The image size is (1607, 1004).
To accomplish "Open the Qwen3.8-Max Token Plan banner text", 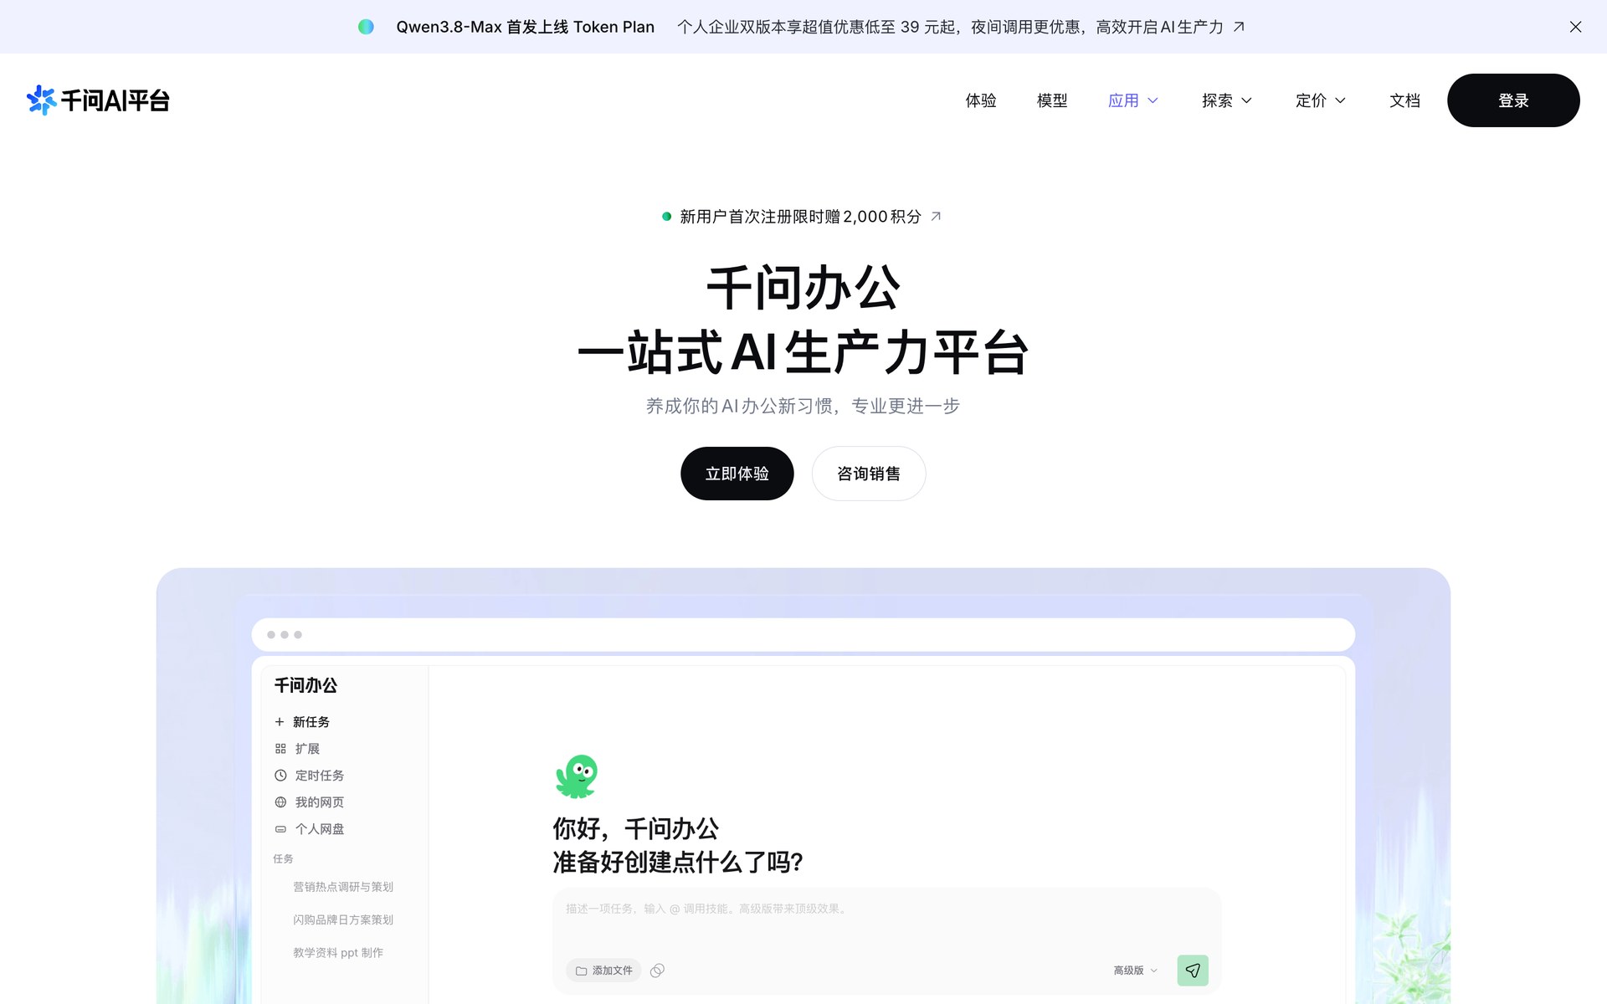I will [525, 27].
